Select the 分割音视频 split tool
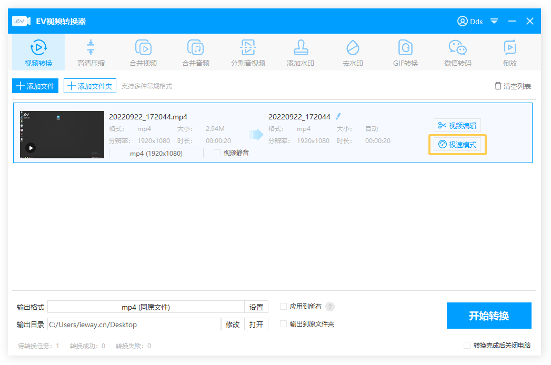Image resolution: width=551 pixels, height=365 pixels. (248, 53)
